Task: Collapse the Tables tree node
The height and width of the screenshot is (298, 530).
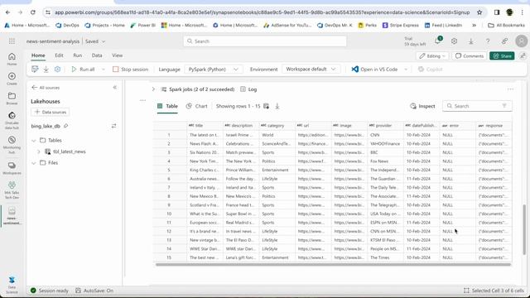Action: click(x=34, y=140)
